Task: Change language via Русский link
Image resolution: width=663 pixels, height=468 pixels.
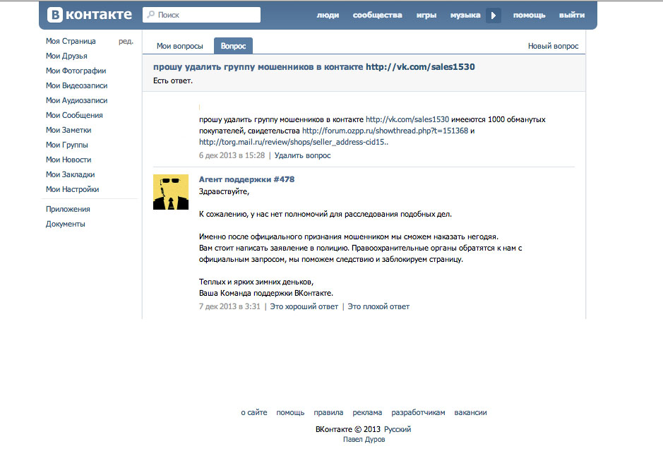Action: (398, 429)
